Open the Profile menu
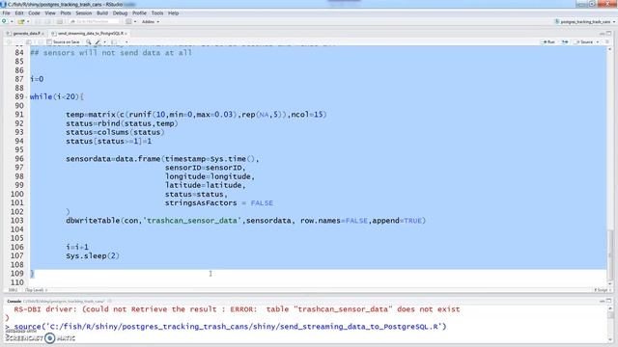The width and height of the screenshot is (618, 347). [x=139, y=13]
